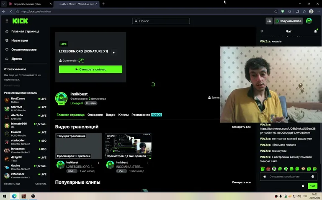The image size is (322, 200).
Task: Insert the first green halo emote
Action: [263, 169]
